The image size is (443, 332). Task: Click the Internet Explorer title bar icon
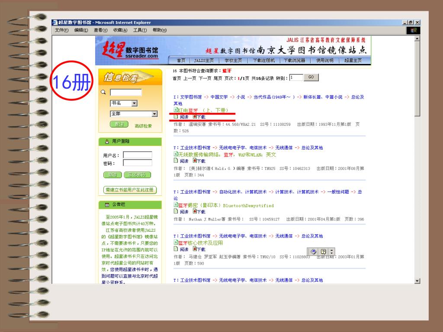coord(55,22)
